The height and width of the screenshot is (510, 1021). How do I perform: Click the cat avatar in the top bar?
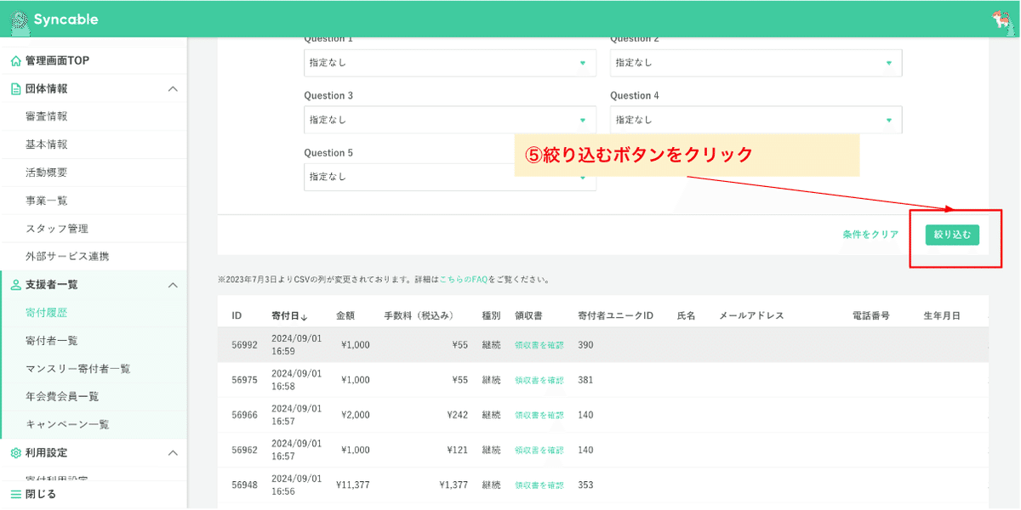[x=1001, y=17]
